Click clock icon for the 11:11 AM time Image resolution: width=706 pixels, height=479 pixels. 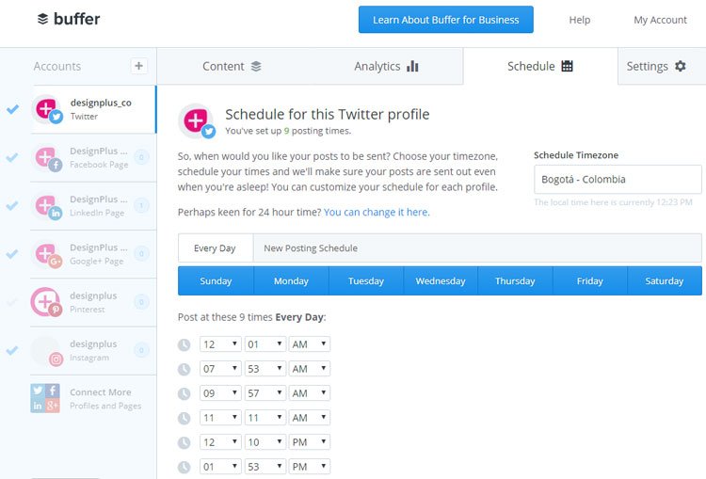[x=184, y=418]
